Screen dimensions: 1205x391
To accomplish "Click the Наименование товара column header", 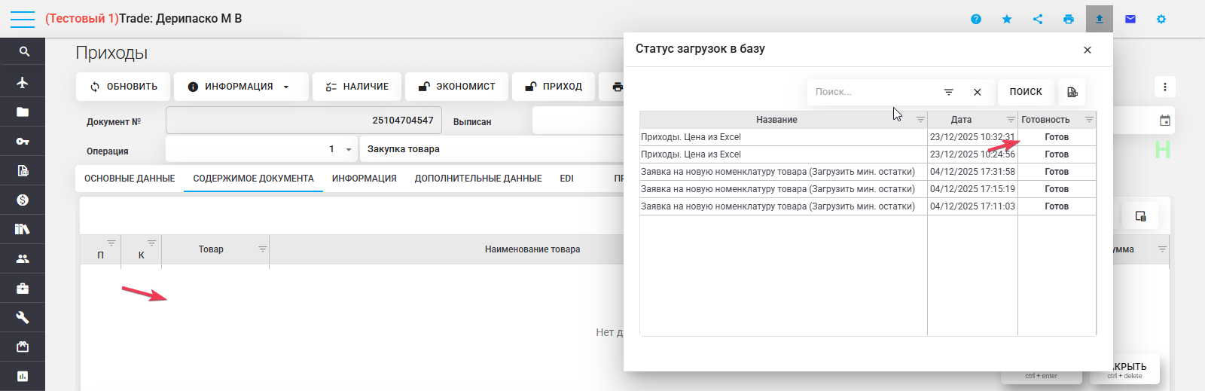I will 532,249.
